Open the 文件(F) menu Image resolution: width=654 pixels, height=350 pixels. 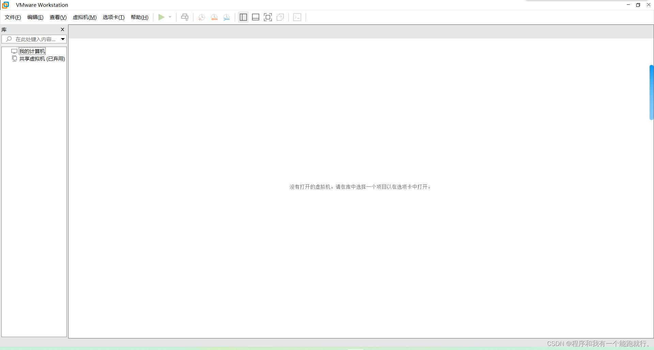click(13, 17)
